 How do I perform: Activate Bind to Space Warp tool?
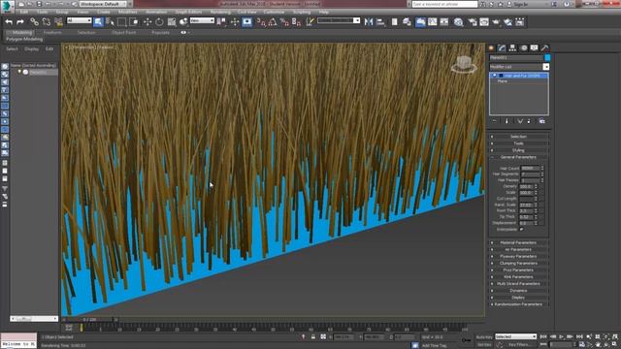(x=58, y=21)
